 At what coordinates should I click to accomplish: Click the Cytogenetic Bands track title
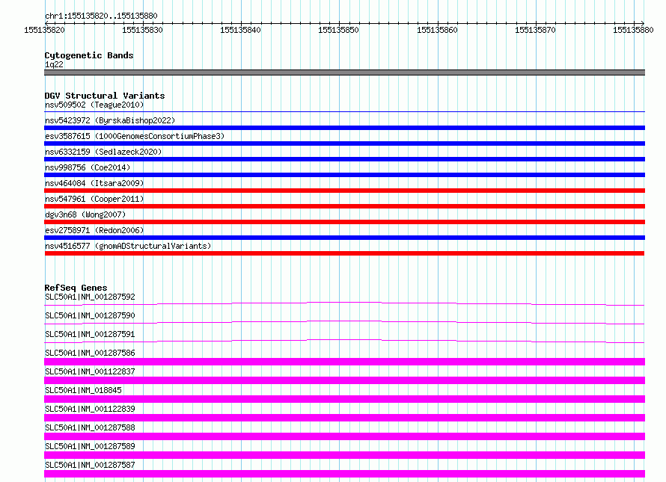(89, 55)
